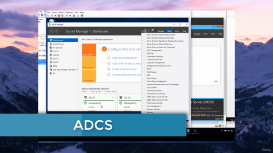Click Add other servers to manage link
Image resolution: width=273 pixels, height=153 pixels.
(127, 63)
